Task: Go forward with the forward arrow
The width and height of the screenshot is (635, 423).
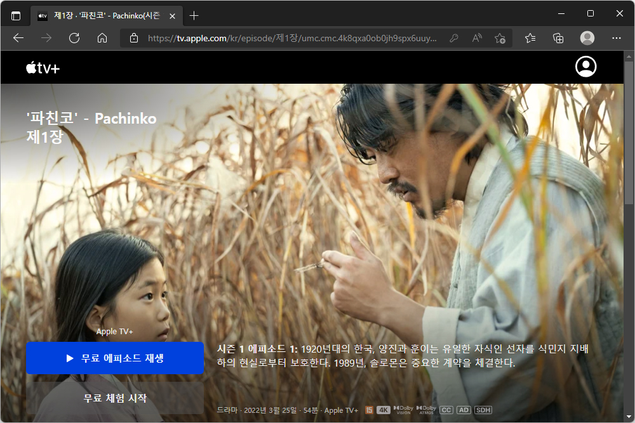Action: (46, 38)
